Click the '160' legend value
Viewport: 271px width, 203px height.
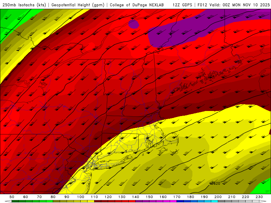click(163, 197)
